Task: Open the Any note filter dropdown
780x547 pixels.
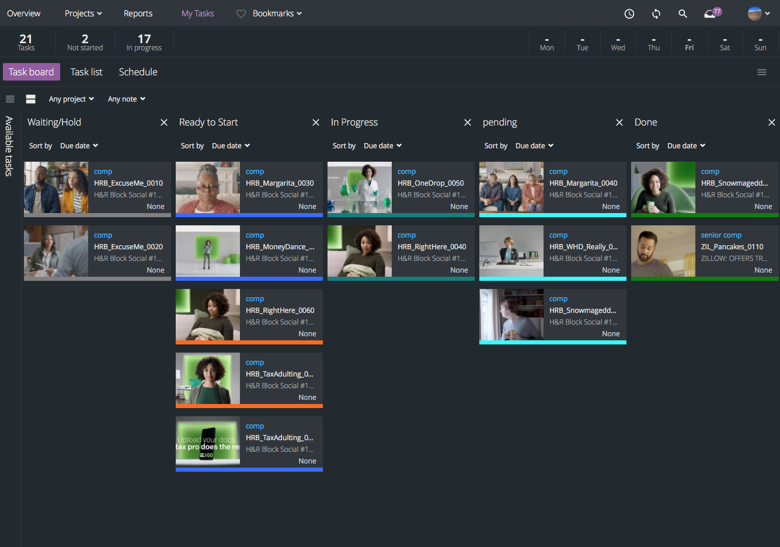Action: click(x=126, y=99)
